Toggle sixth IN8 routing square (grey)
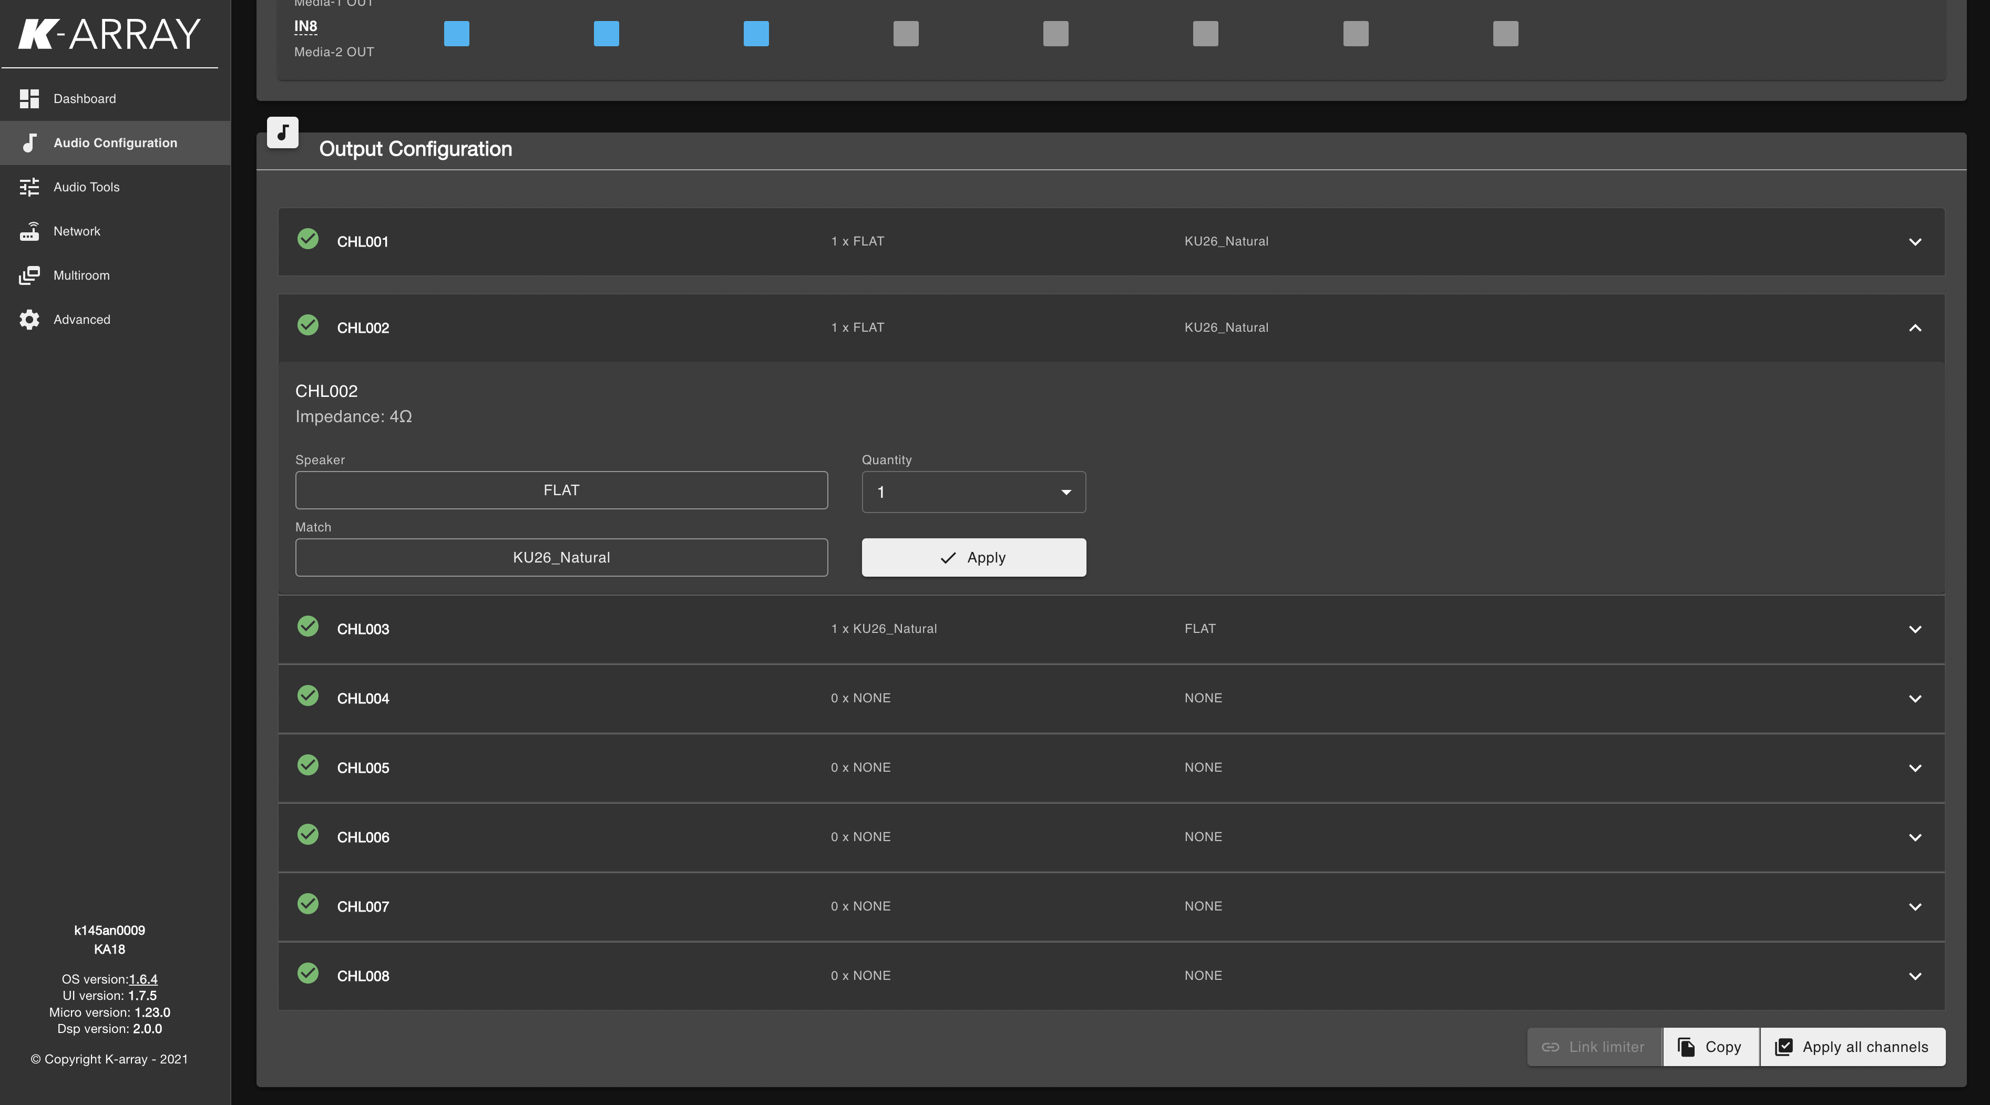This screenshot has height=1105, width=1990. click(x=1206, y=34)
